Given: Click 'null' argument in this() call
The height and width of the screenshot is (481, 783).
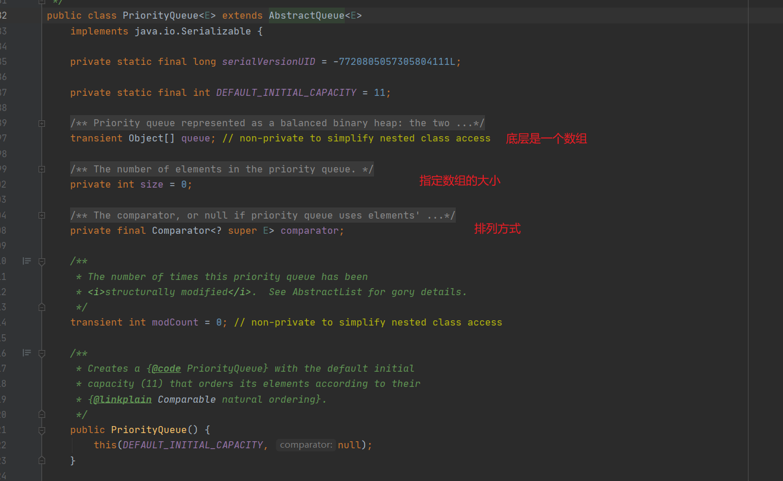Looking at the screenshot, I should click(349, 445).
